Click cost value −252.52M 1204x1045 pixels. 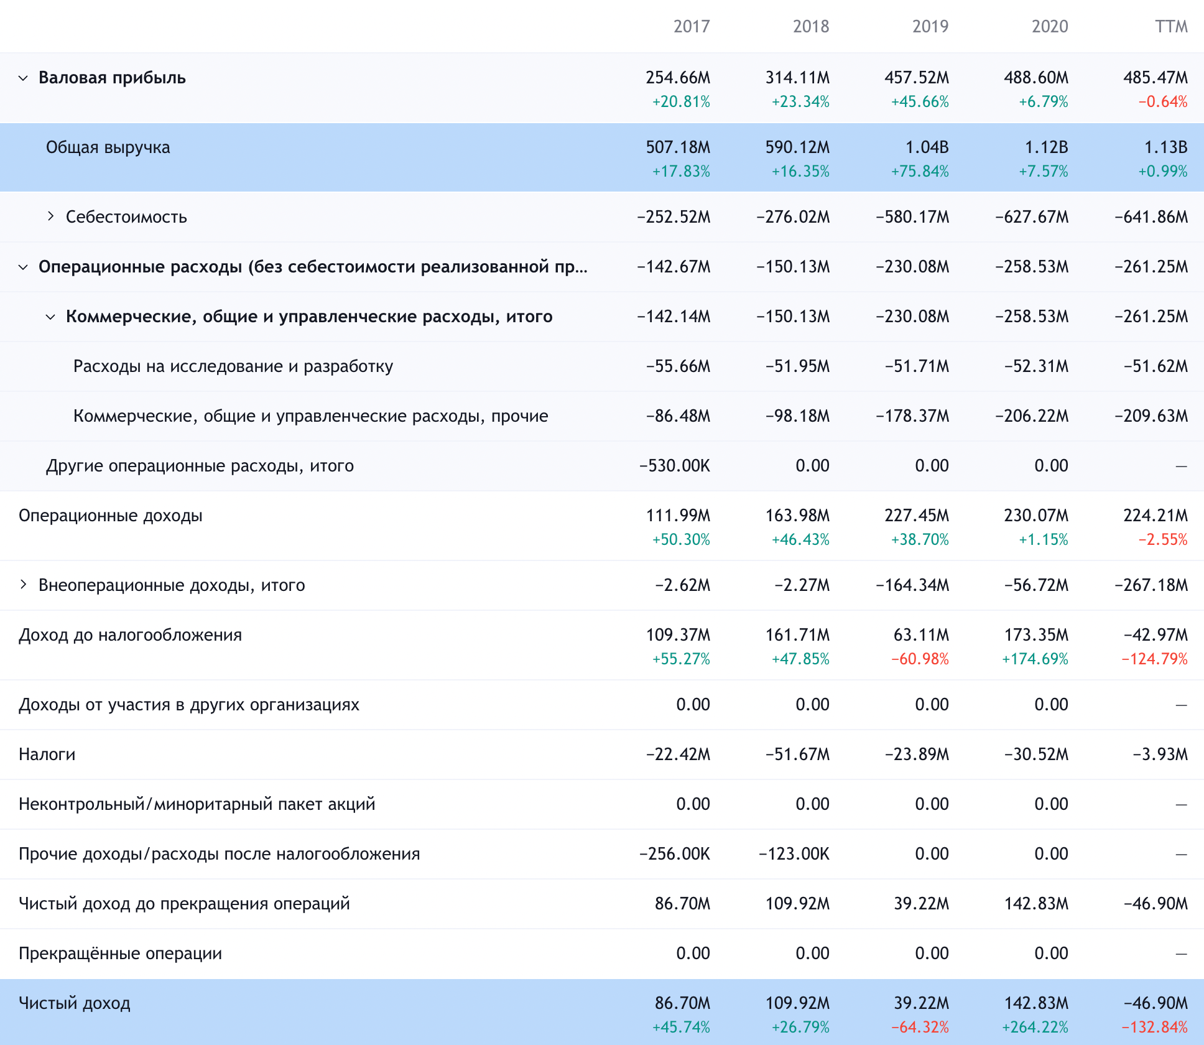[674, 217]
